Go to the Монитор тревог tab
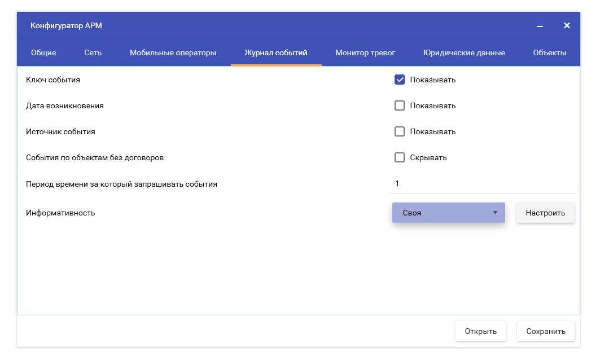Image resolution: width=600 pixels, height=361 pixels. (x=365, y=53)
